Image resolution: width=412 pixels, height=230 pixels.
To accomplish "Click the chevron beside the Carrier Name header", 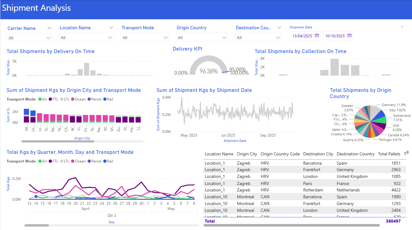I will click(x=49, y=28).
